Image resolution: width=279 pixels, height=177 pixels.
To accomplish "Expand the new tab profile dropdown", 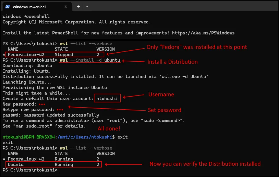I will 87,6.
